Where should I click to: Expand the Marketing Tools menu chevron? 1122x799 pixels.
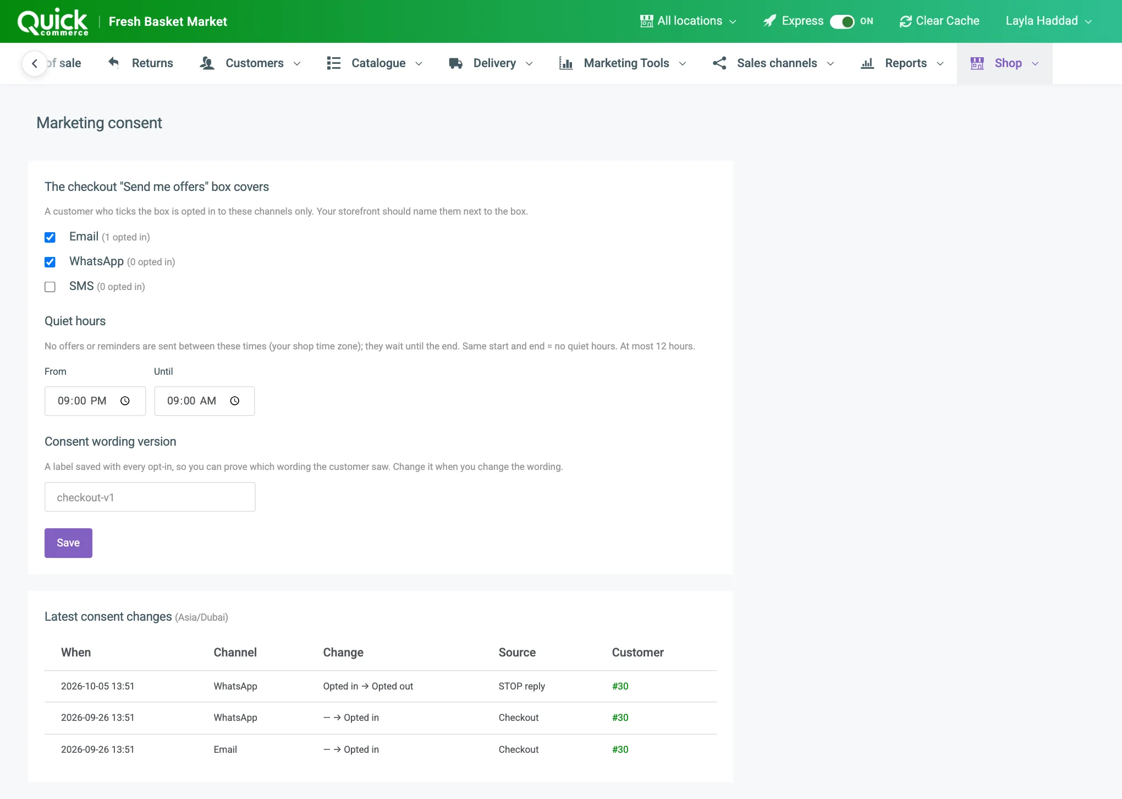[683, 64]
